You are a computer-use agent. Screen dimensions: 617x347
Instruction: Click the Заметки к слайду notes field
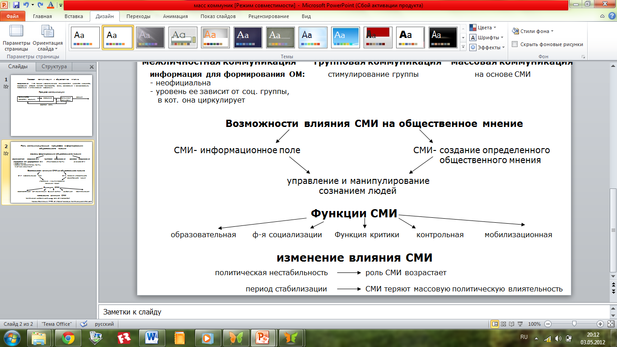click(354, 312)
